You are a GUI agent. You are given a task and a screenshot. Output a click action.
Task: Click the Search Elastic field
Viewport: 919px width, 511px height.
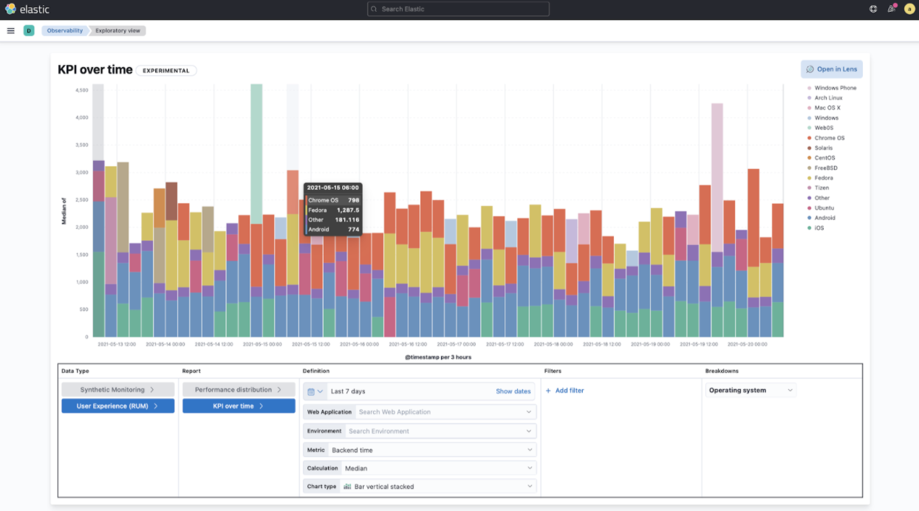[458, 9]
